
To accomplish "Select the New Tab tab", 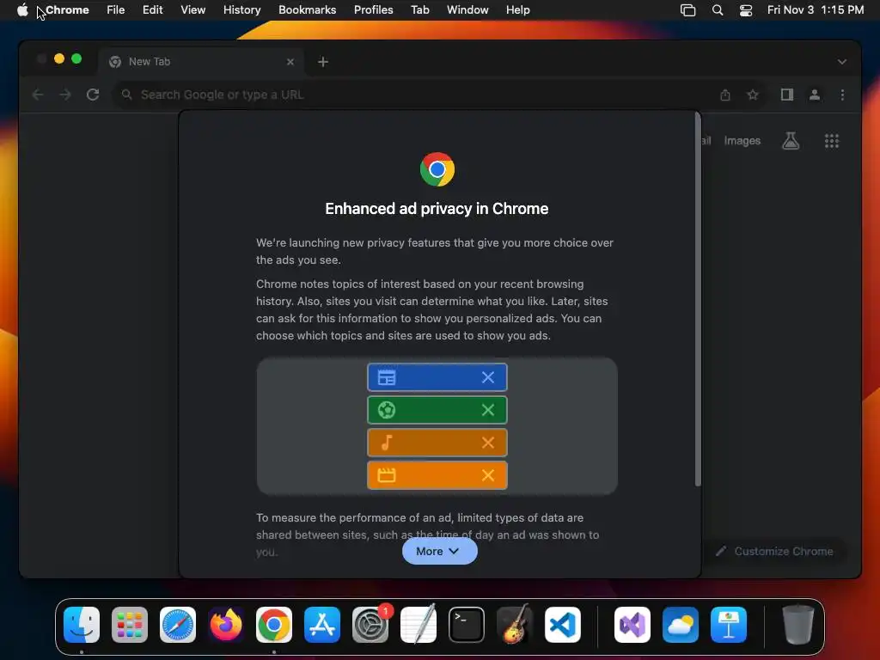I will (201, 62).
